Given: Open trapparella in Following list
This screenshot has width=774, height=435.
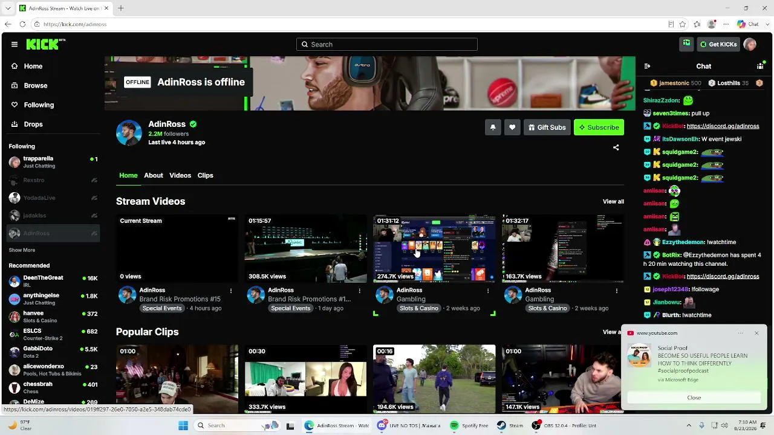Looking at the screenshot, I should (53, 162).
